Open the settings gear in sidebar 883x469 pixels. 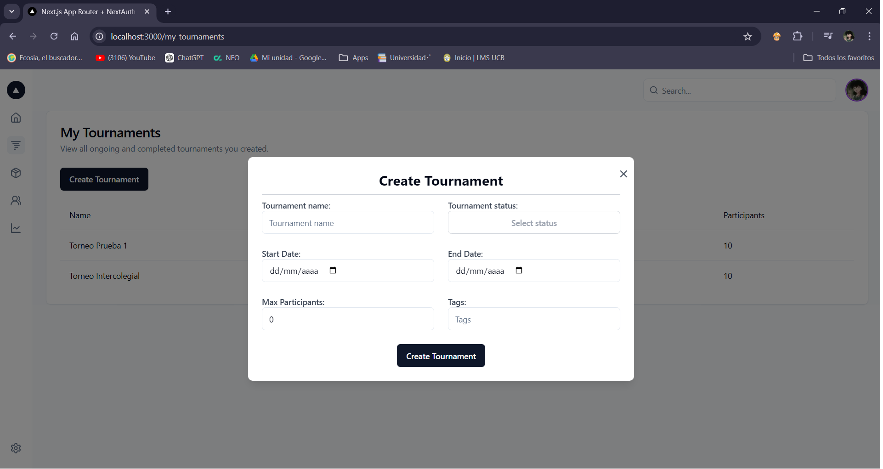tap(16, 448)
